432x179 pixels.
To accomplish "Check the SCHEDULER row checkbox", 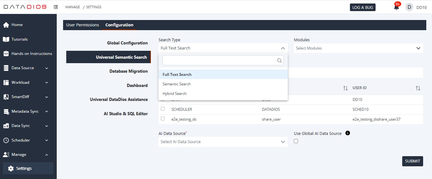I will [163, 109].
